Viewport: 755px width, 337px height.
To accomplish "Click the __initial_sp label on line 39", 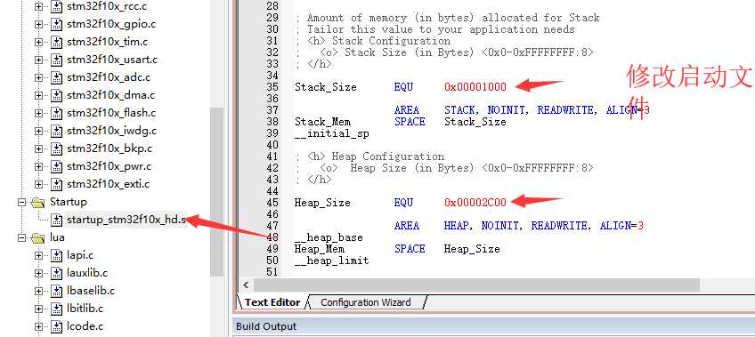I will [x=332, y=133].
